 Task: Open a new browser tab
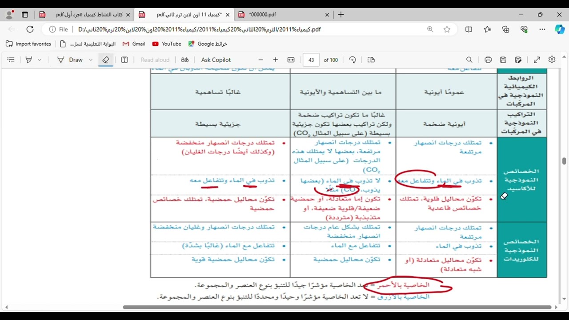pyautogui.click(x=341, y=15)
